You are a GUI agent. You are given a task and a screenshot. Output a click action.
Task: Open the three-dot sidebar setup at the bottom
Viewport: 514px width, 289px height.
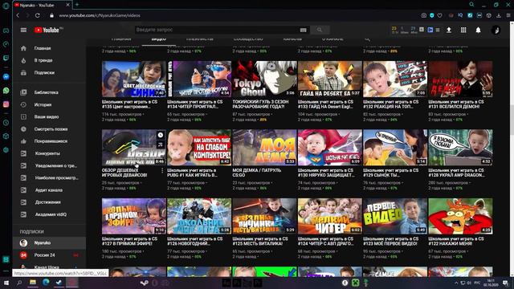click(x=6, y=271)
